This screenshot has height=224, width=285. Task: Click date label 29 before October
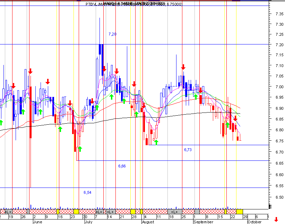click(x=245, y=217)
